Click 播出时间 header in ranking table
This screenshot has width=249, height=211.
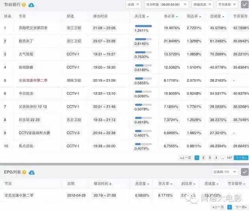[100, 16]
